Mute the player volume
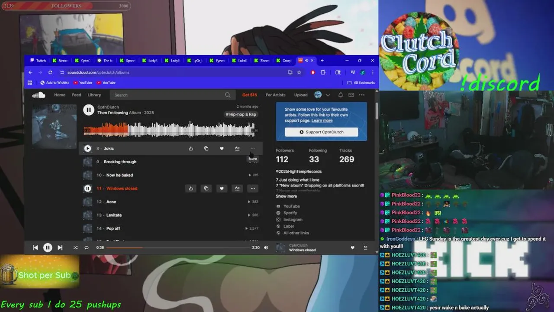Viewport: 554px width, 312px height. (266, 247)
